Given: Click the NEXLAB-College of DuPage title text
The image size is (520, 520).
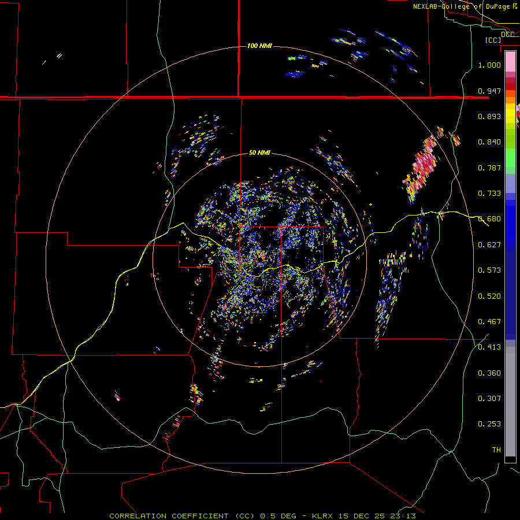Looking at the screenshot, I should (462, 6).
